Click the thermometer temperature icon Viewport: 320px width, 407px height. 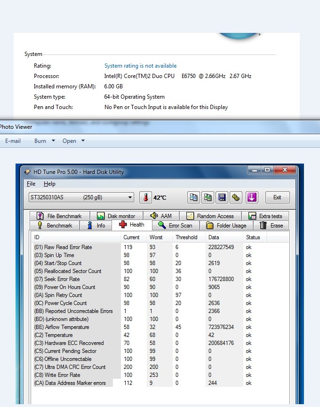[146, 197]
